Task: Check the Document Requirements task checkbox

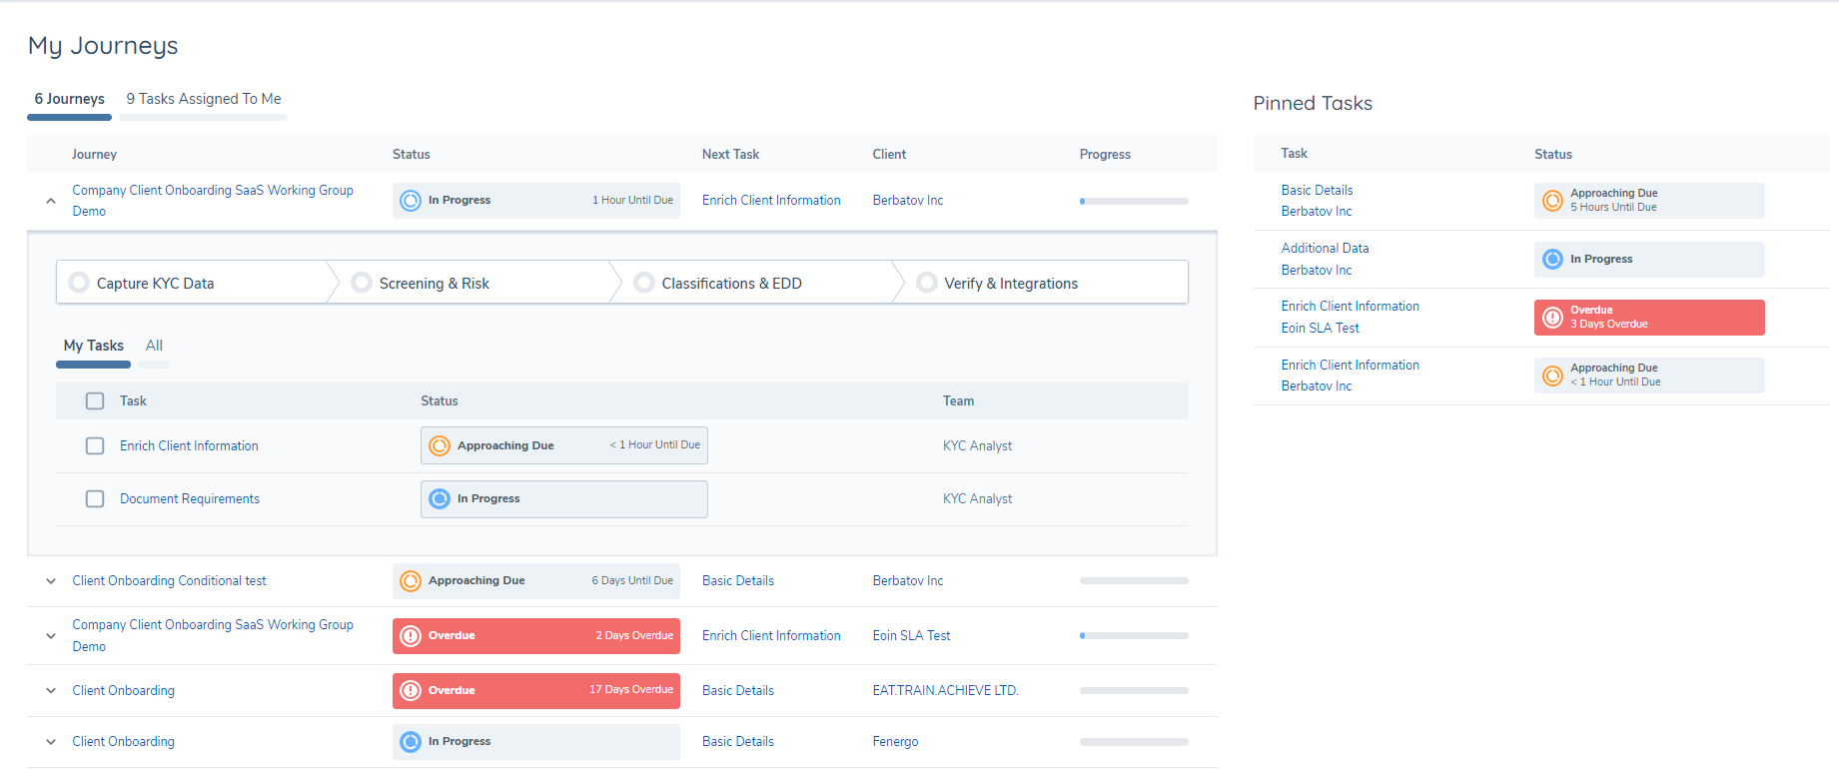Action: point(95,498)
